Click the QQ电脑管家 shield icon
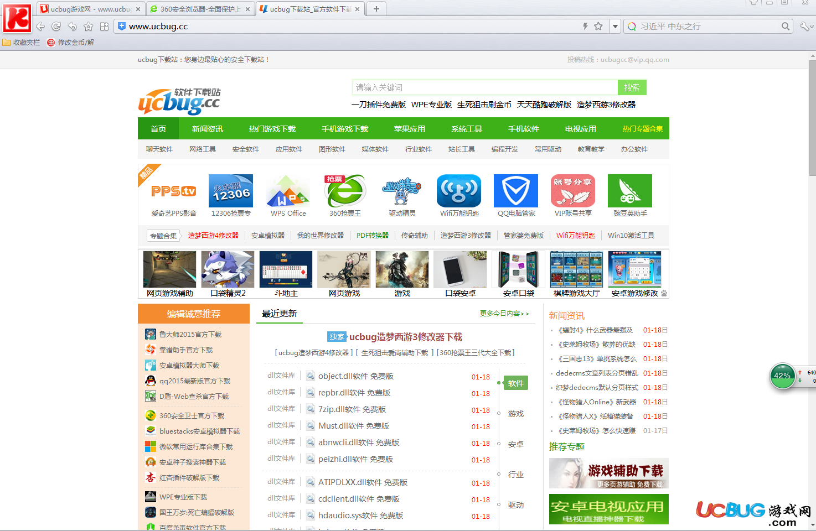This screenshot has height=531, width=816. pyautogui.click(x=516, y=191)
